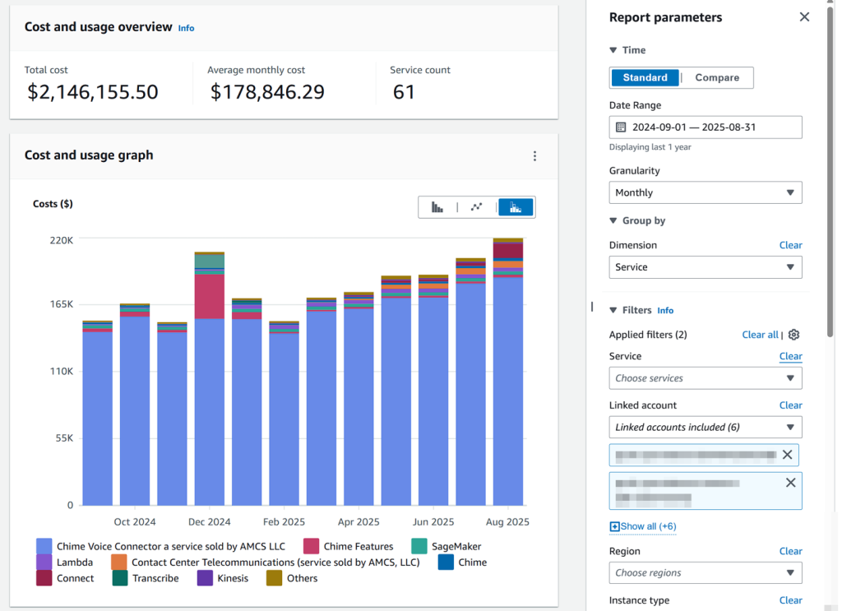842x611 pixels.
Task: Collapse the Time section
Action: (614, 50)
